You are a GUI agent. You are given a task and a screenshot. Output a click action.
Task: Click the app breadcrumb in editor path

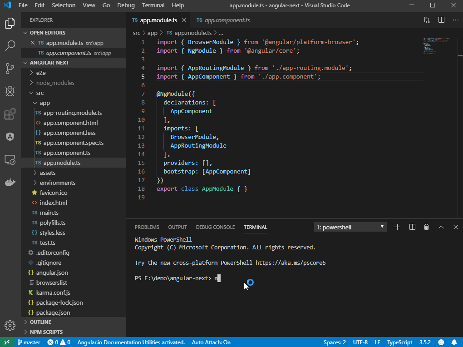click(153, 33)
